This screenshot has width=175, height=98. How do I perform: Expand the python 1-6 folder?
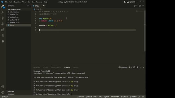pos(14,14)
